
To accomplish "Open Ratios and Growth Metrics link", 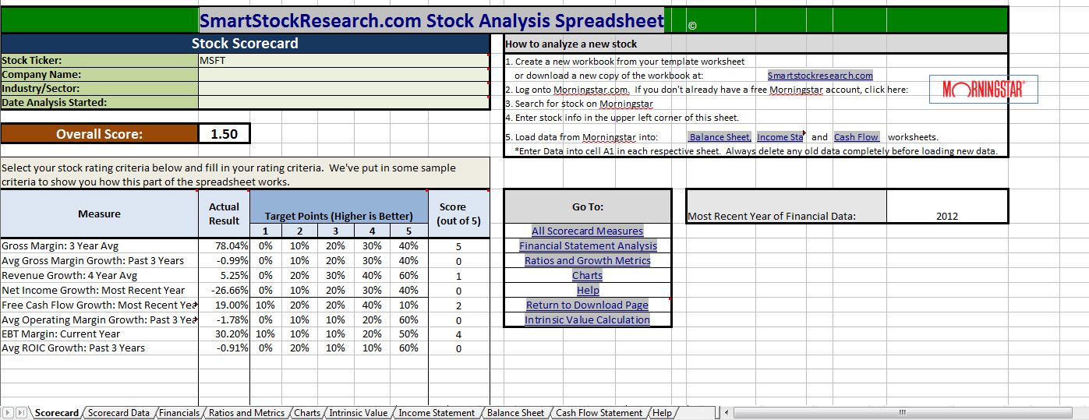I will pyautogui.click(x=588, y=260).
